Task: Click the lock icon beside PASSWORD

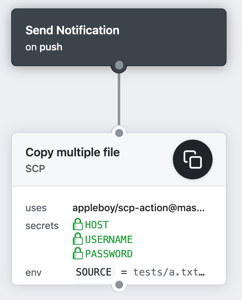Action: tap(77, 253)
